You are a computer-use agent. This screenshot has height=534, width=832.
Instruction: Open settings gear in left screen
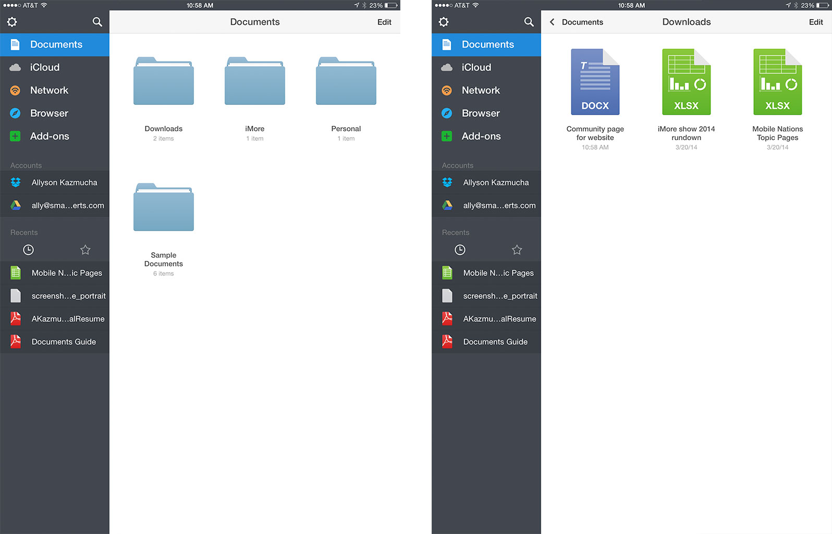click(x=12, y=22)
